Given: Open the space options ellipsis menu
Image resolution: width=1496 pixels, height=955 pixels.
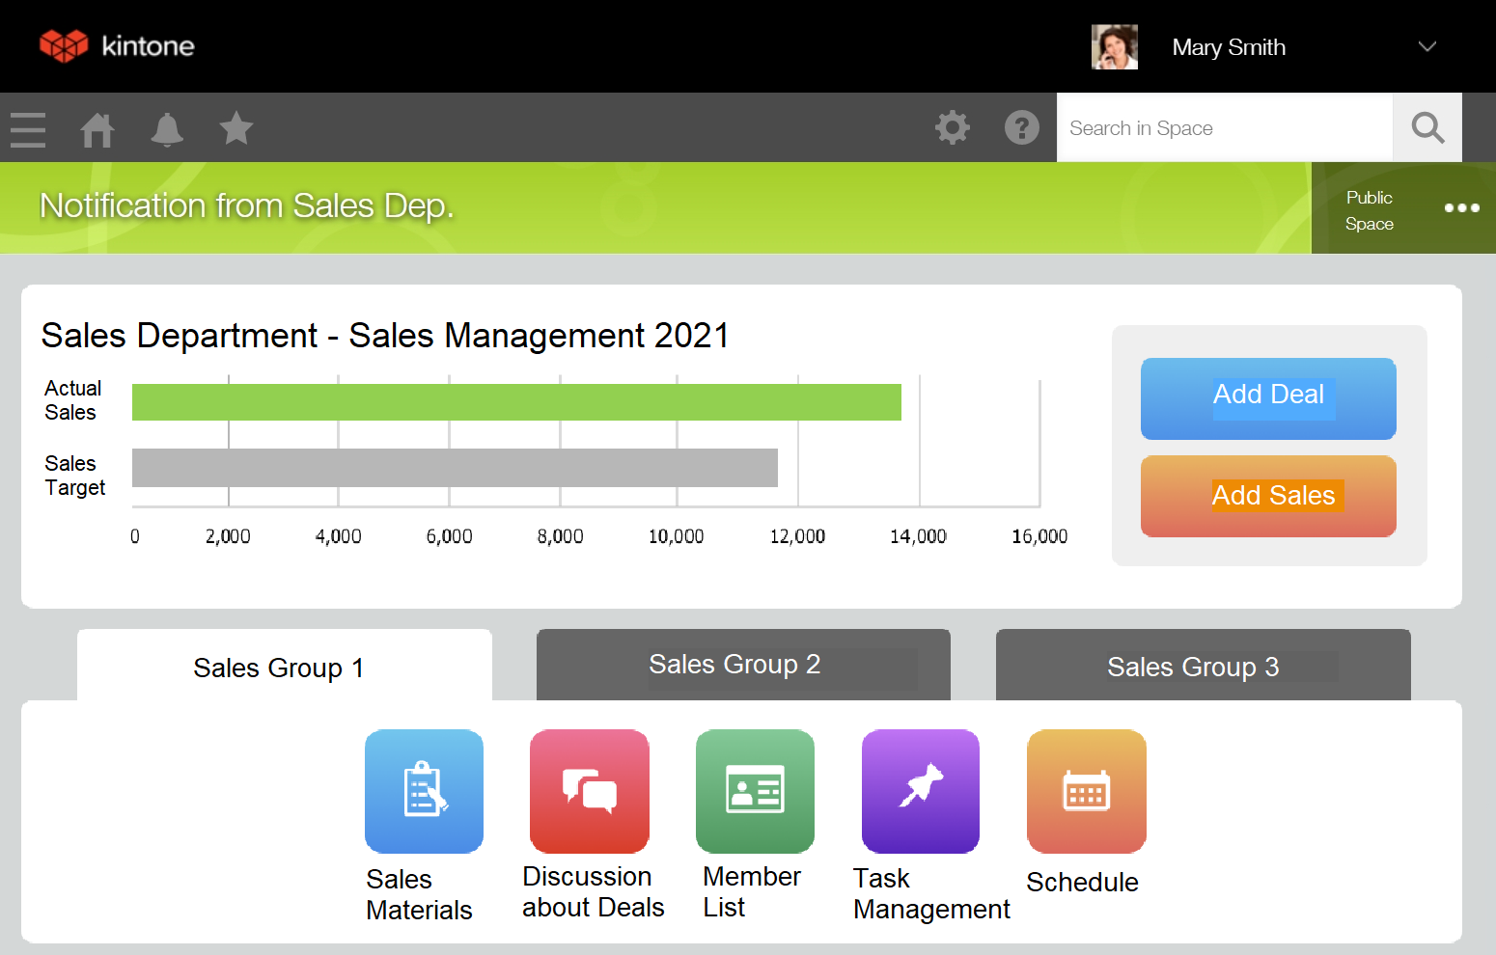Looking at the screenshot, I should pos(1461,207).
